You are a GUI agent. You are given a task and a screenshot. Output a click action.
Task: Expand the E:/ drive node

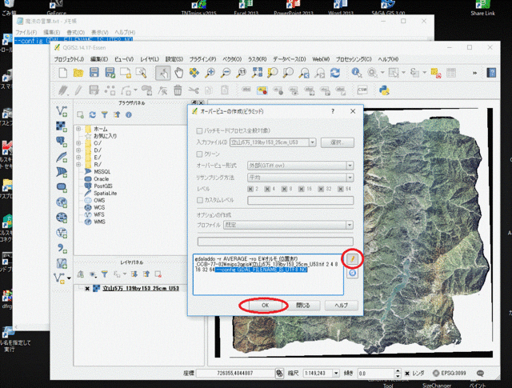(x=78, y=158)
